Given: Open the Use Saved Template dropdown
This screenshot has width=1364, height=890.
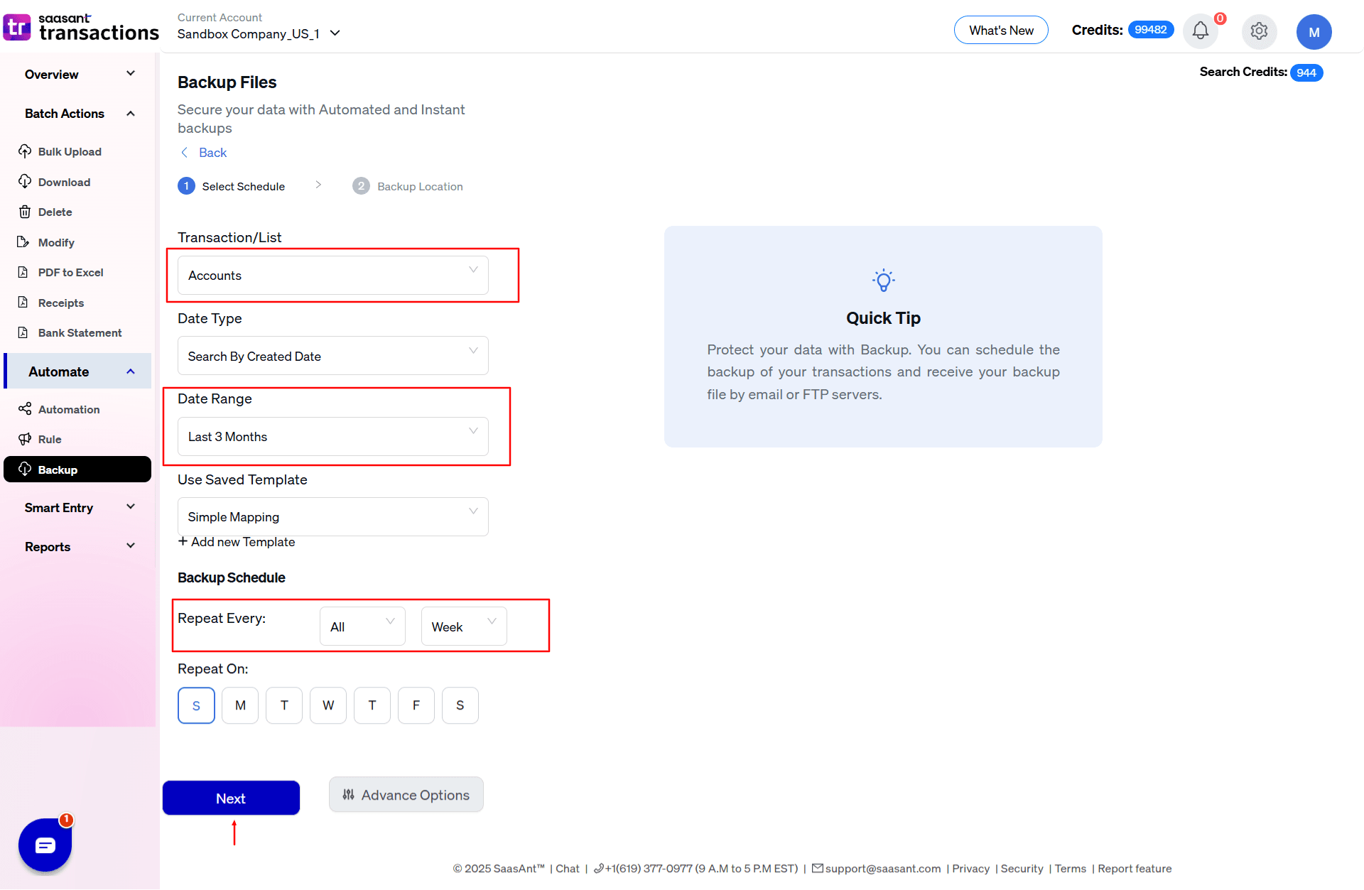Looking at the screenshot, I should pos(333,516).
